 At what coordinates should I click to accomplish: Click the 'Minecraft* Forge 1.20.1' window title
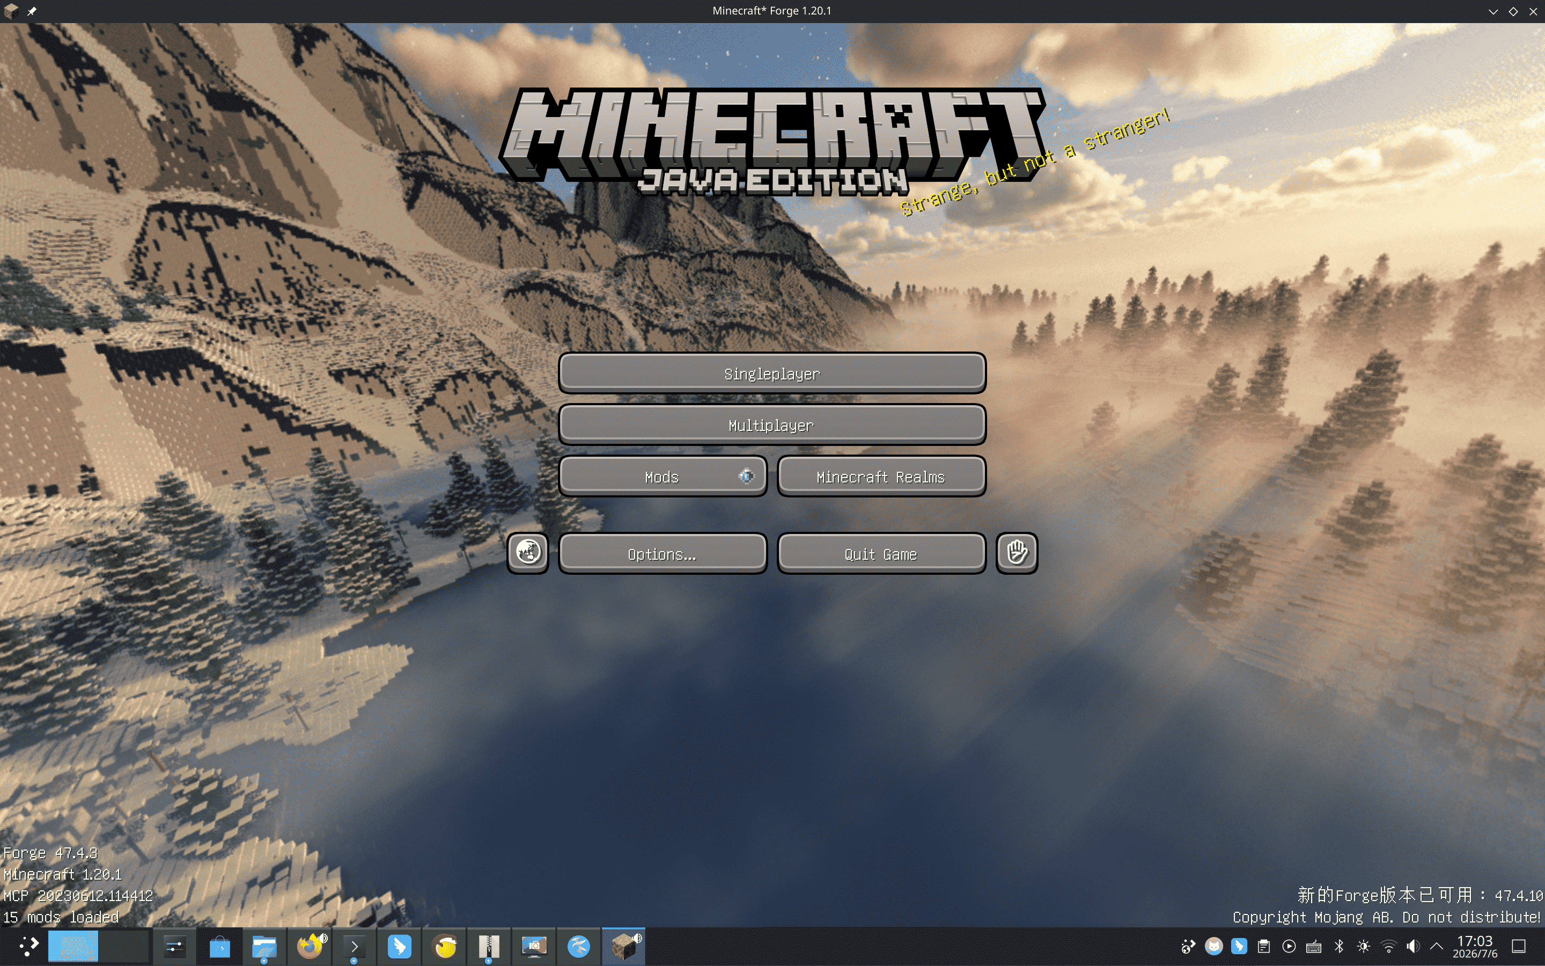click(x=772, y=11)
